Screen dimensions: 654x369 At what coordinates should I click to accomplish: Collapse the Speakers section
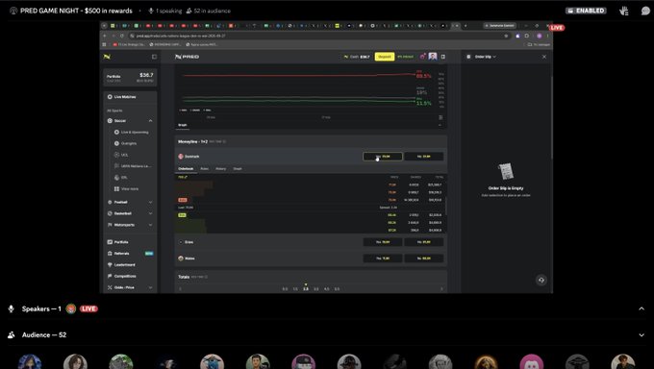[x=641, y=309]
